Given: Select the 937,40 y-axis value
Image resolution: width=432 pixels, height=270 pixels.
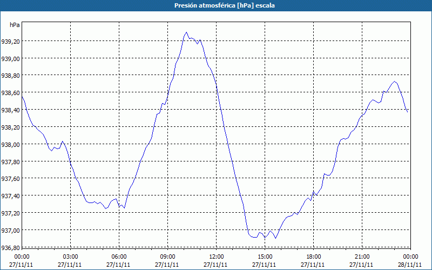Looking at the screenshot, I should click(x=10, y=196).
